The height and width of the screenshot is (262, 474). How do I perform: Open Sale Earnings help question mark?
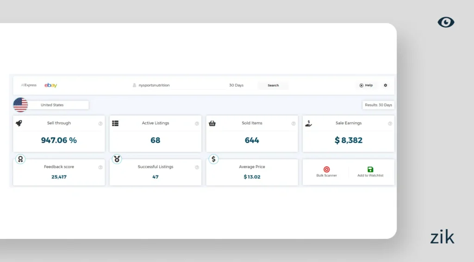tap(390, 124)
